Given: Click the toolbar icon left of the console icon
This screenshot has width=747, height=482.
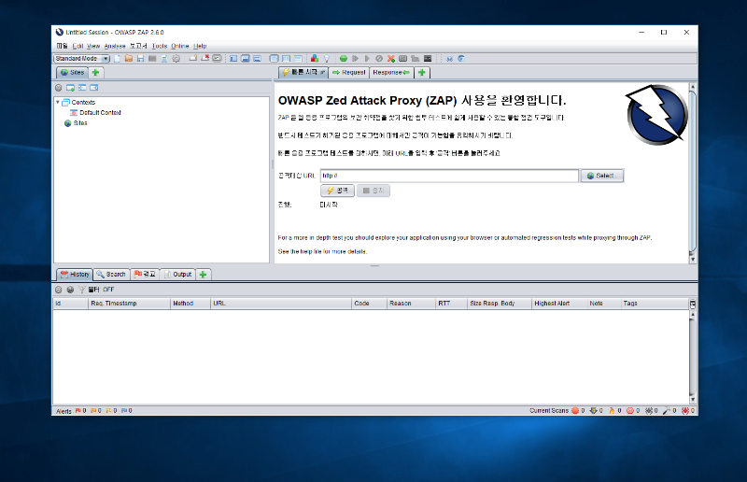Looking at the screenshot, I should click(415, 59).
